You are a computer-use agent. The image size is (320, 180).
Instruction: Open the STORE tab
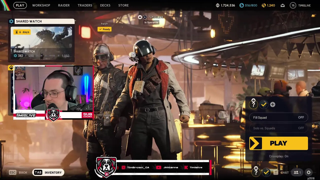pos(123,5)
